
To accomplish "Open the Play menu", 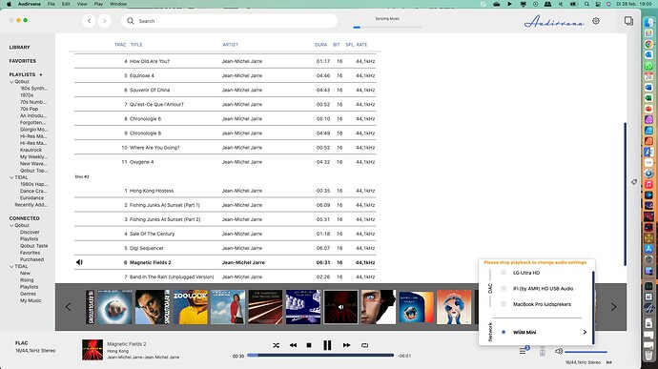I will pos(98,4).
